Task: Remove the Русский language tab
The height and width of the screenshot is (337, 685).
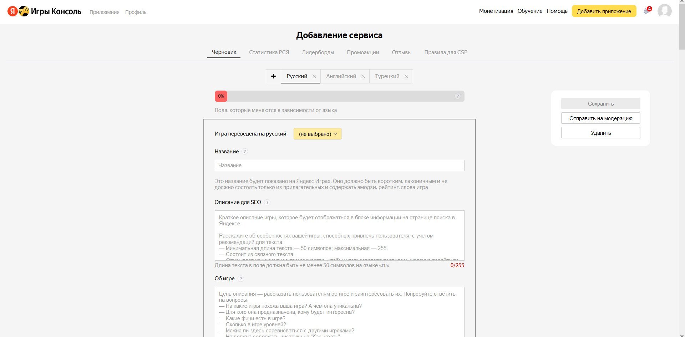Action: tap(314, 76)
